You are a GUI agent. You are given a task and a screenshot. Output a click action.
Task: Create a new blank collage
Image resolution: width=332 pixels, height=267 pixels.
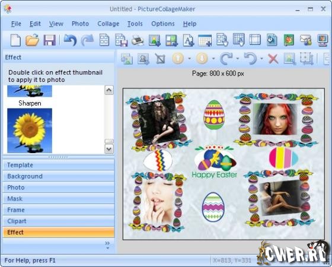15,40
